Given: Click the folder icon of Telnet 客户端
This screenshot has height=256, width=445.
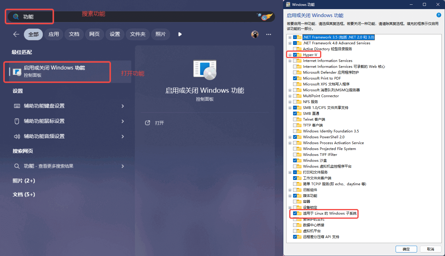Looking at the screenshot, I should [300, 119].
